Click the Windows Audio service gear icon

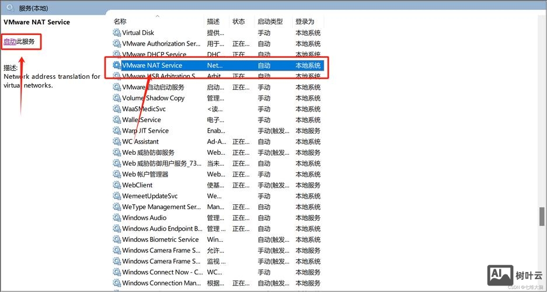point(117,218)
